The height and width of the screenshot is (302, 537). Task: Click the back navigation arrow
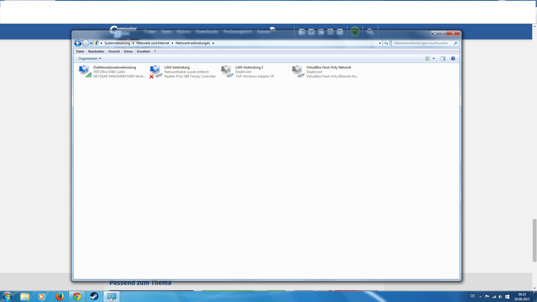click(78, 43)
